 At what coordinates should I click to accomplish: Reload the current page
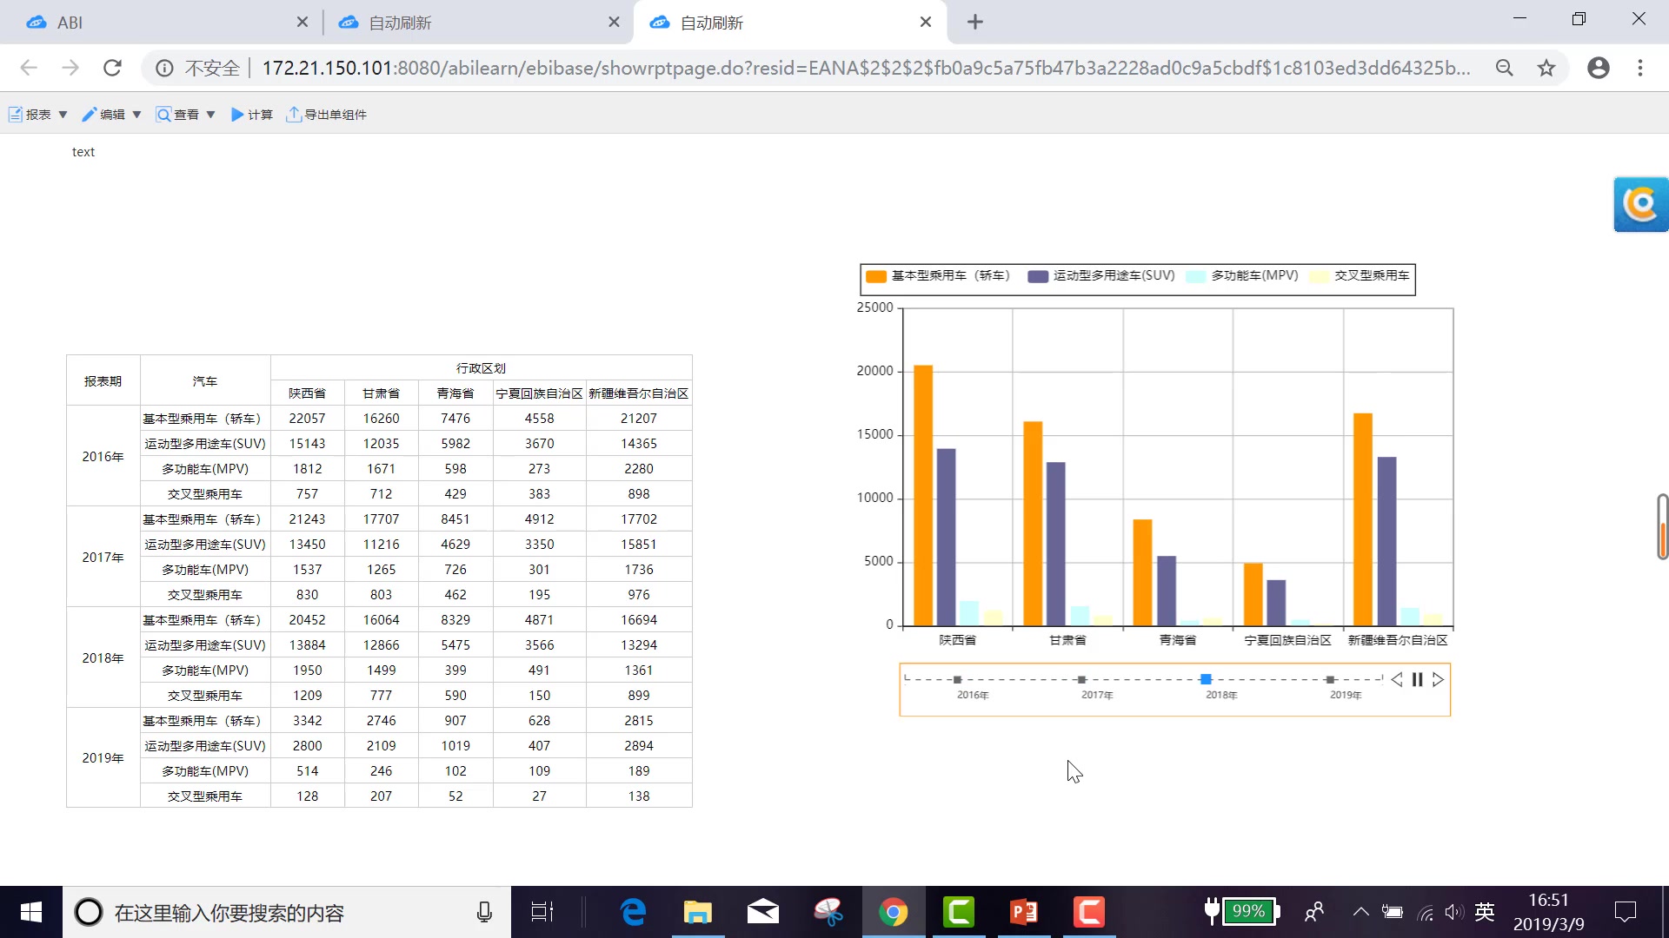[x=112, y=68]
